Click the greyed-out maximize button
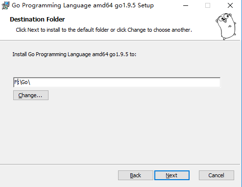 coord(208,5)
